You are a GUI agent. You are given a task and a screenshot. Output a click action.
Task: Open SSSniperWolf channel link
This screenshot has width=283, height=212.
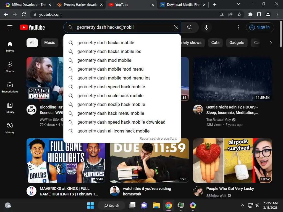216,196
